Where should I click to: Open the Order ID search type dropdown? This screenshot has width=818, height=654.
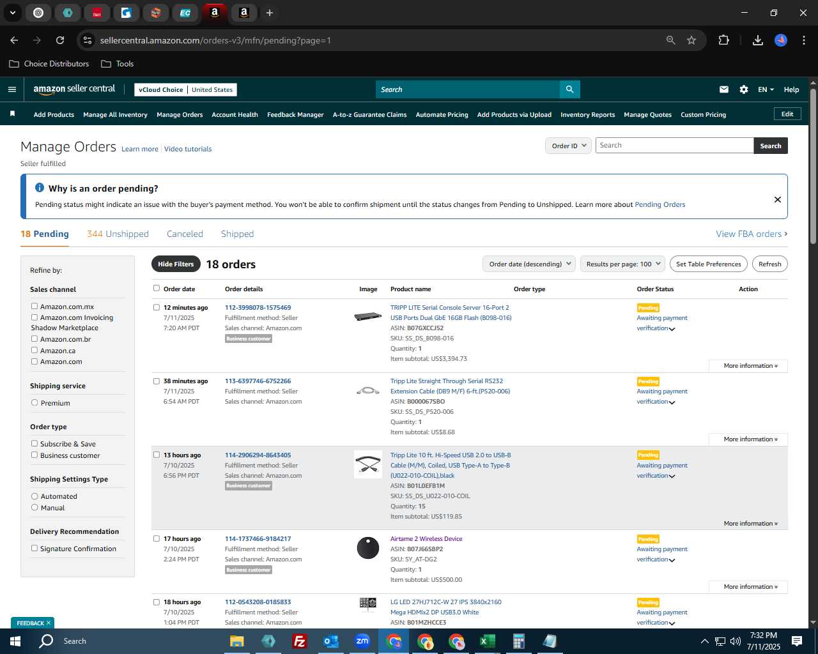[568, 146]
